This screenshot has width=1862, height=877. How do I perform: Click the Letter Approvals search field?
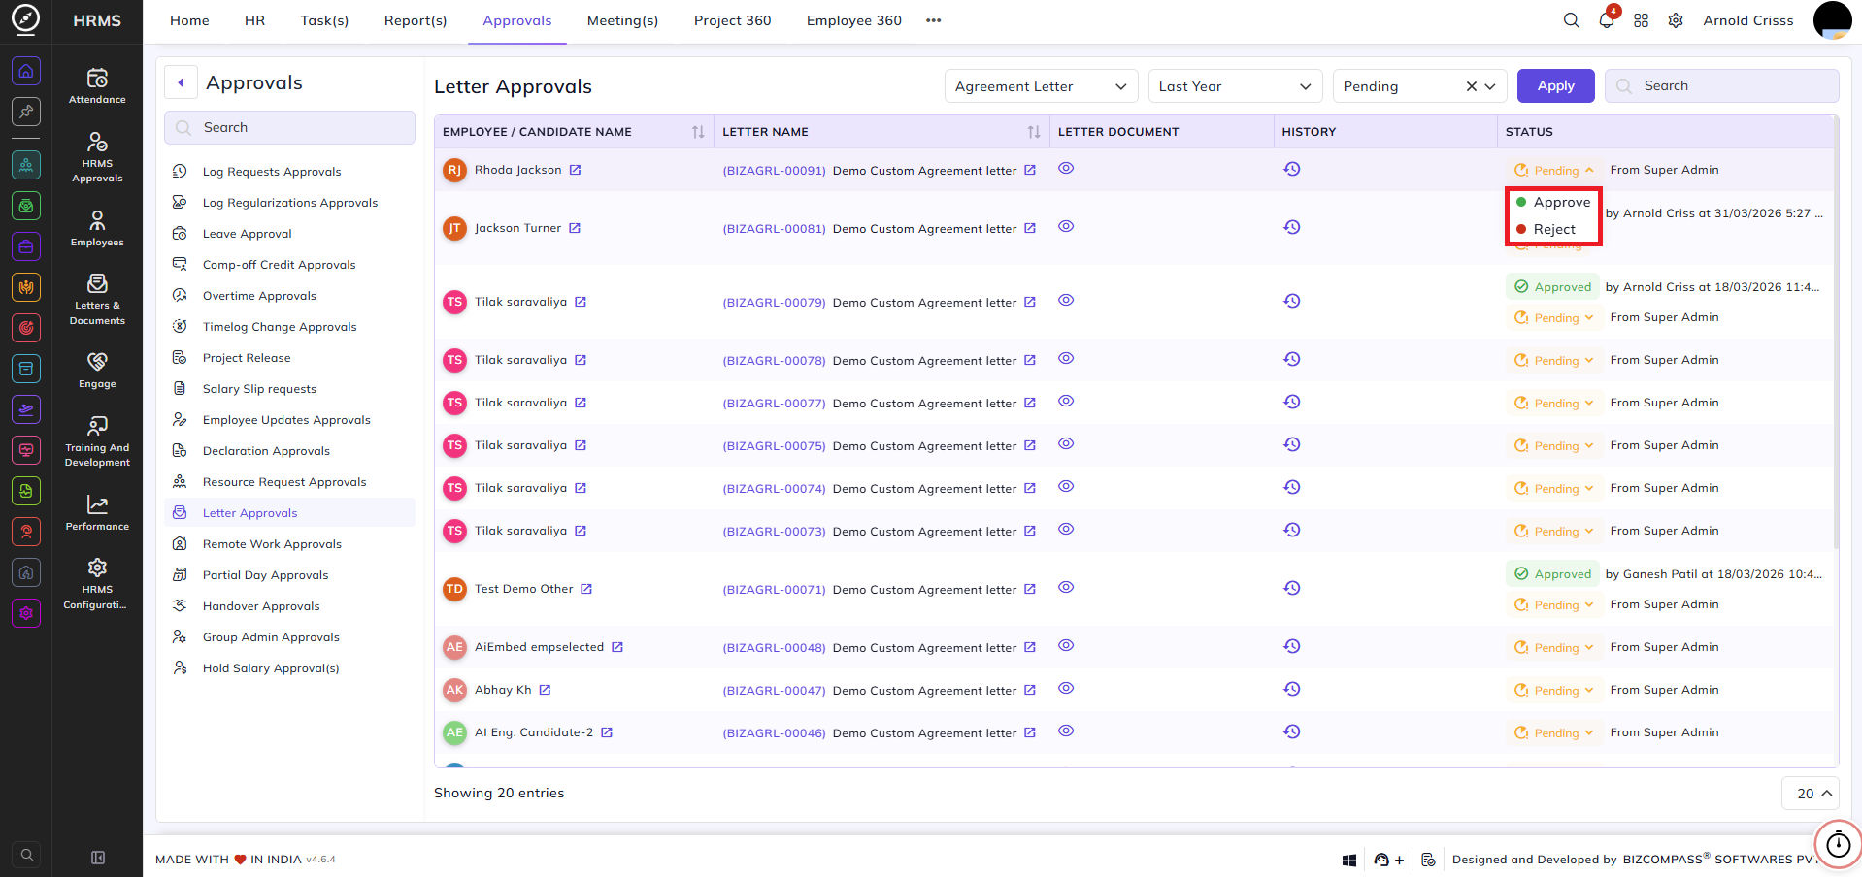pos(1721,85)
